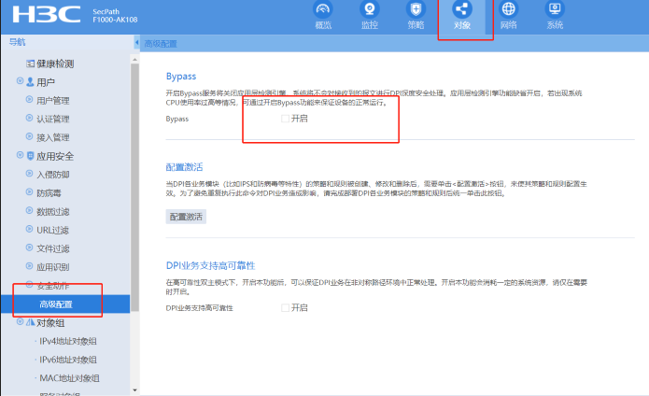Expand the 应用识别 node arrow
This screenshot has width=649, height=396.
29,265
